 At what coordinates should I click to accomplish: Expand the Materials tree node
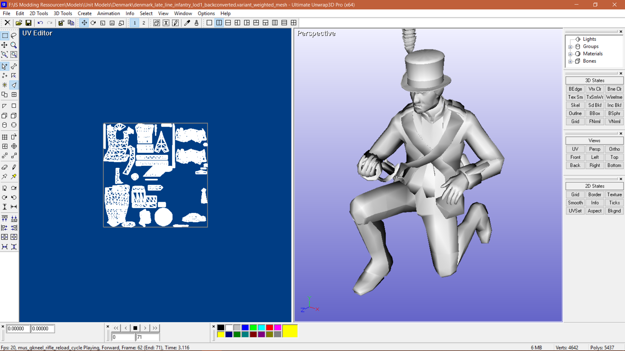(570, 54)
